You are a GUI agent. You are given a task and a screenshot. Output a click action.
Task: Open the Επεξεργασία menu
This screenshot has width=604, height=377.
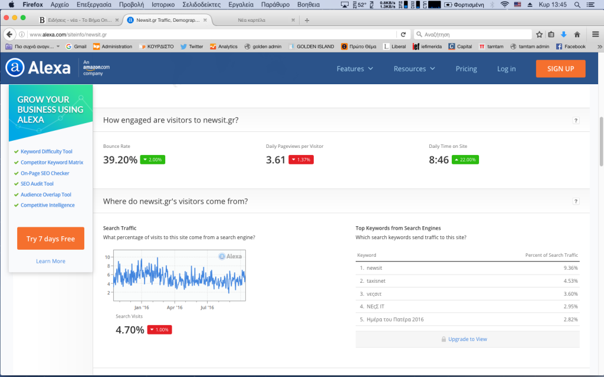94,5
